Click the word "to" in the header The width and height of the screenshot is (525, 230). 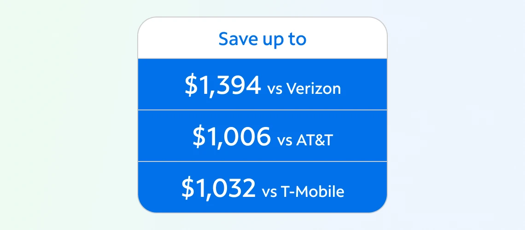pyautogui.click(x=297, y=39)
